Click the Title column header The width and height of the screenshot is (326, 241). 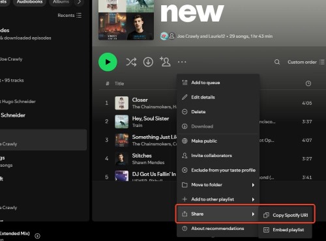(119, 83)
